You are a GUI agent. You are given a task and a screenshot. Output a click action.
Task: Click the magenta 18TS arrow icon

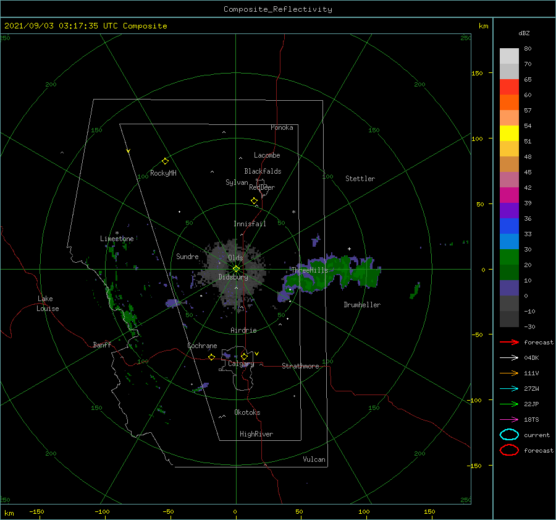(x=509, y=420)
